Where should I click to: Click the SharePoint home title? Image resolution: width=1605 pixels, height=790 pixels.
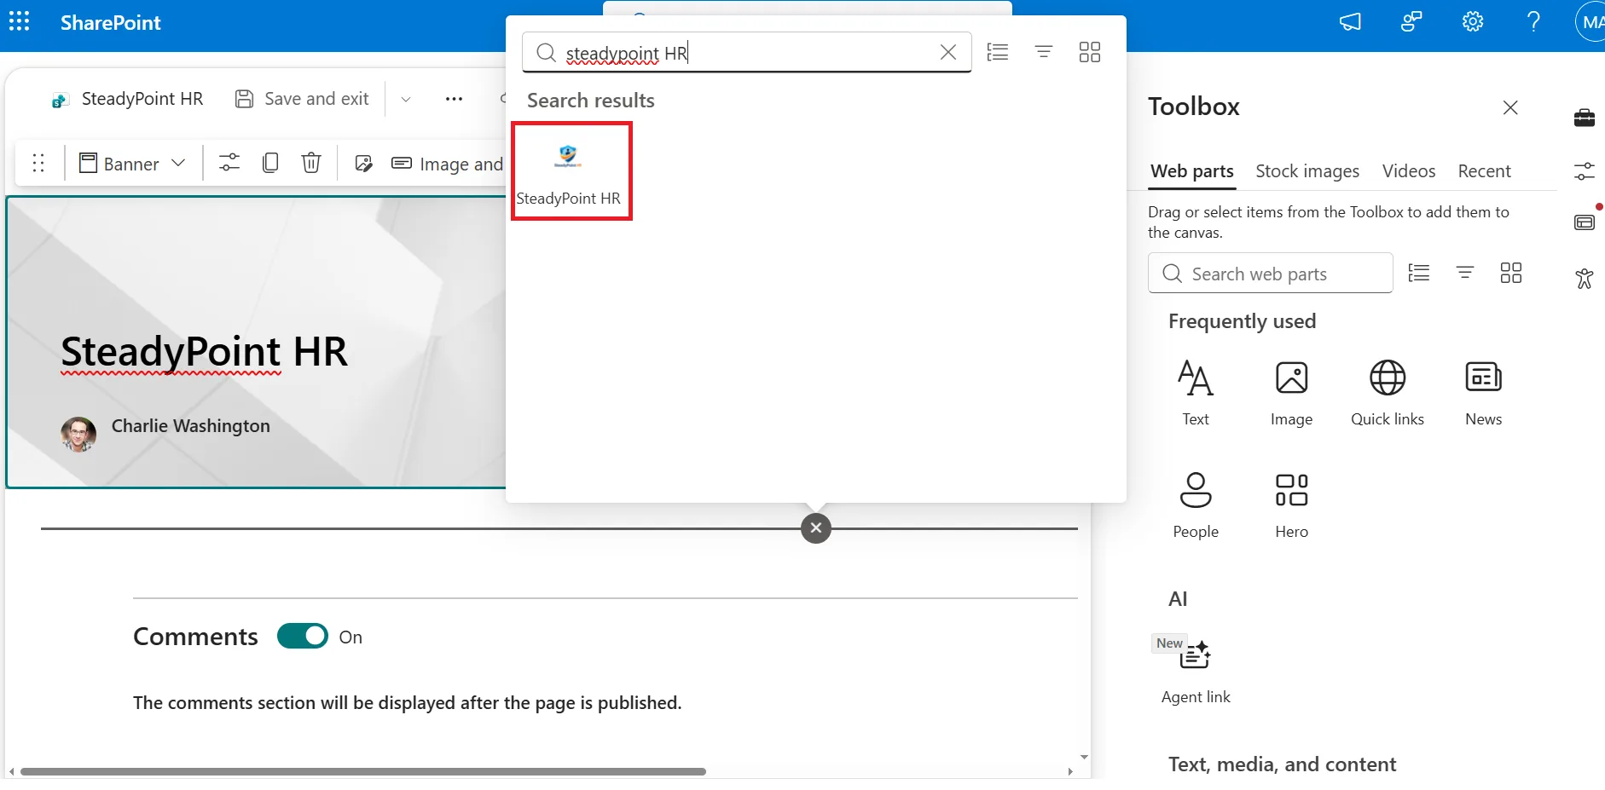(110, 23)
